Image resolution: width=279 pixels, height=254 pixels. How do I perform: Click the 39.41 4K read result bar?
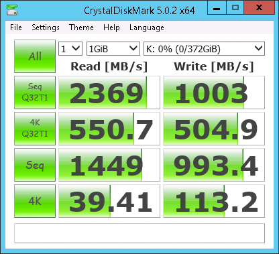(109, 201)
